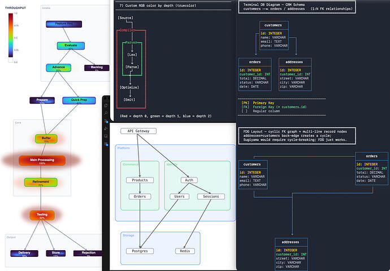
Task: Click orders table header in FDG layout diagram
Action: coord(372,156)
